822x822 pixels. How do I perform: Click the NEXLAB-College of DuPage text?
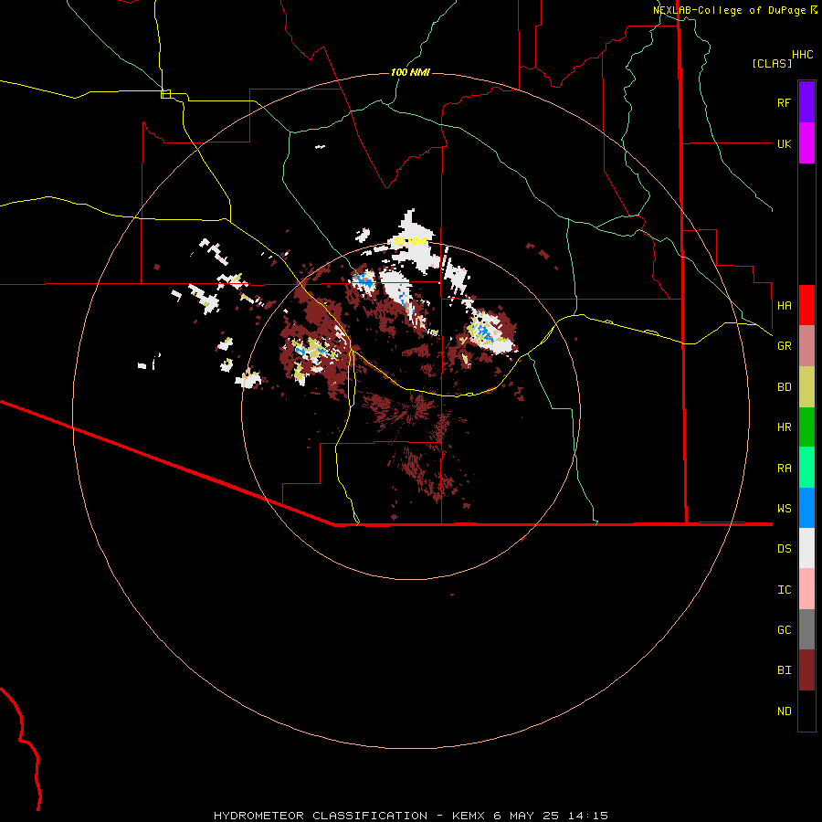pyautogui.click(x=729, y=10)
